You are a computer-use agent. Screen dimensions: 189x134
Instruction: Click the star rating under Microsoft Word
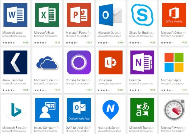[x=9, y=43]
